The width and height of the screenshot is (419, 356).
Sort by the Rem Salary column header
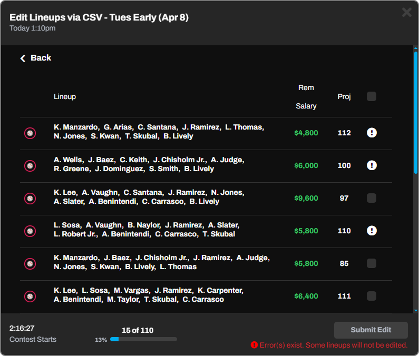click(306, 97)
